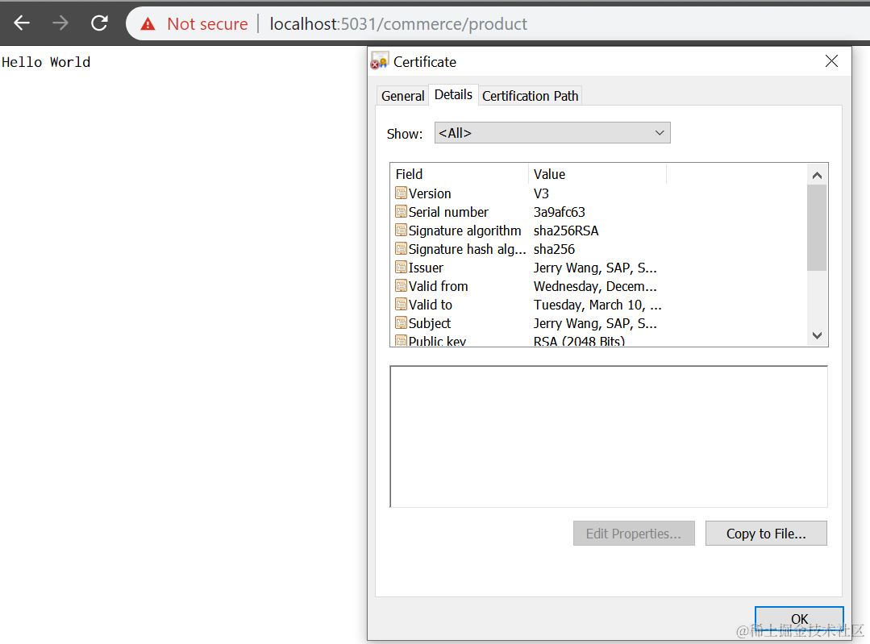Click the Subject field name
The height and width of the screenshot is (644, 870).
(430, 323)
